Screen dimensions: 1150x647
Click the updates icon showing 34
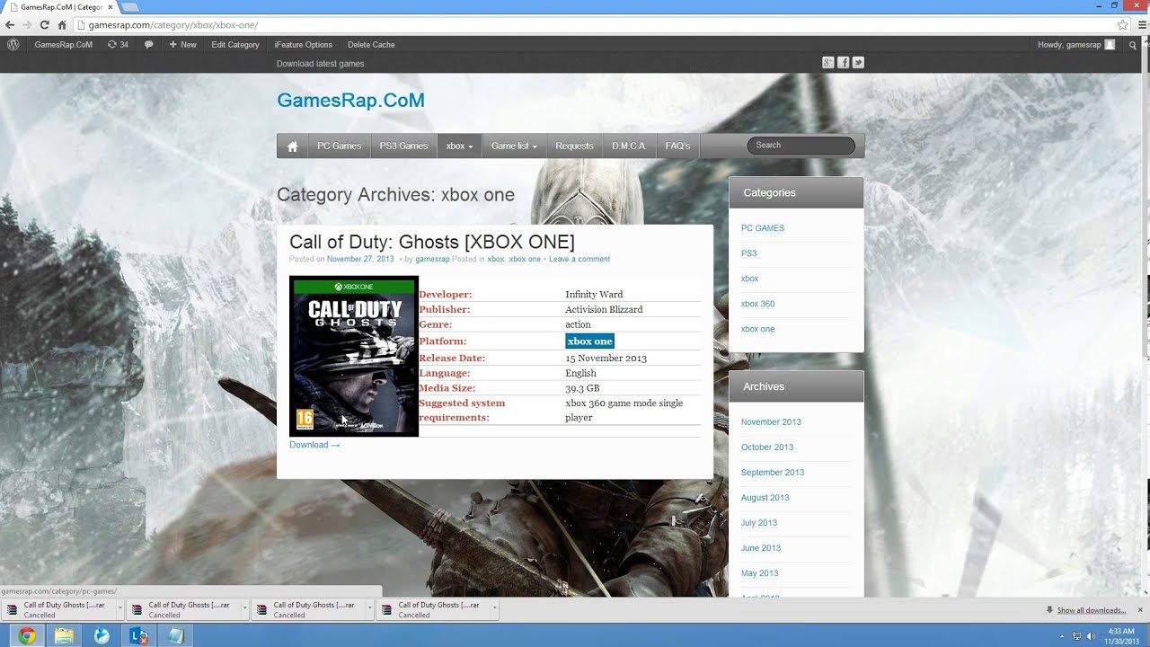[118, 44]
